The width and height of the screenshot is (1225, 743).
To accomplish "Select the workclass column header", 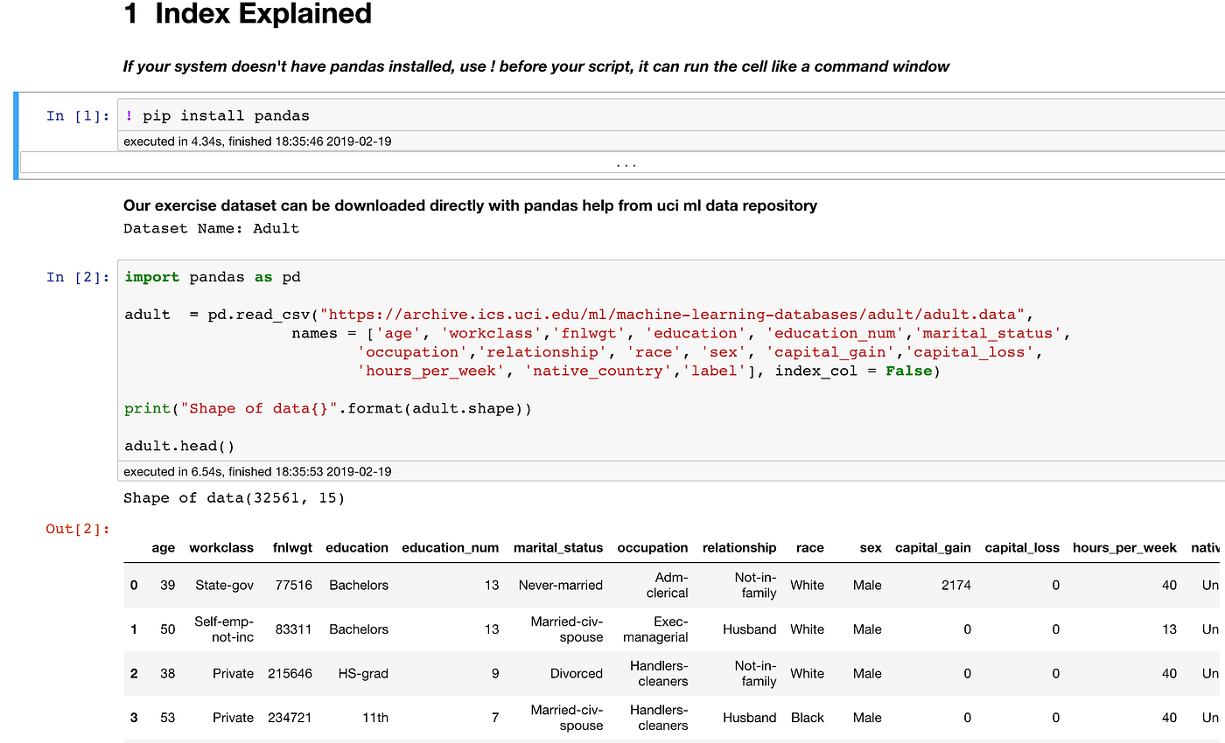I will pyautogui.click(x=220, y=548).
